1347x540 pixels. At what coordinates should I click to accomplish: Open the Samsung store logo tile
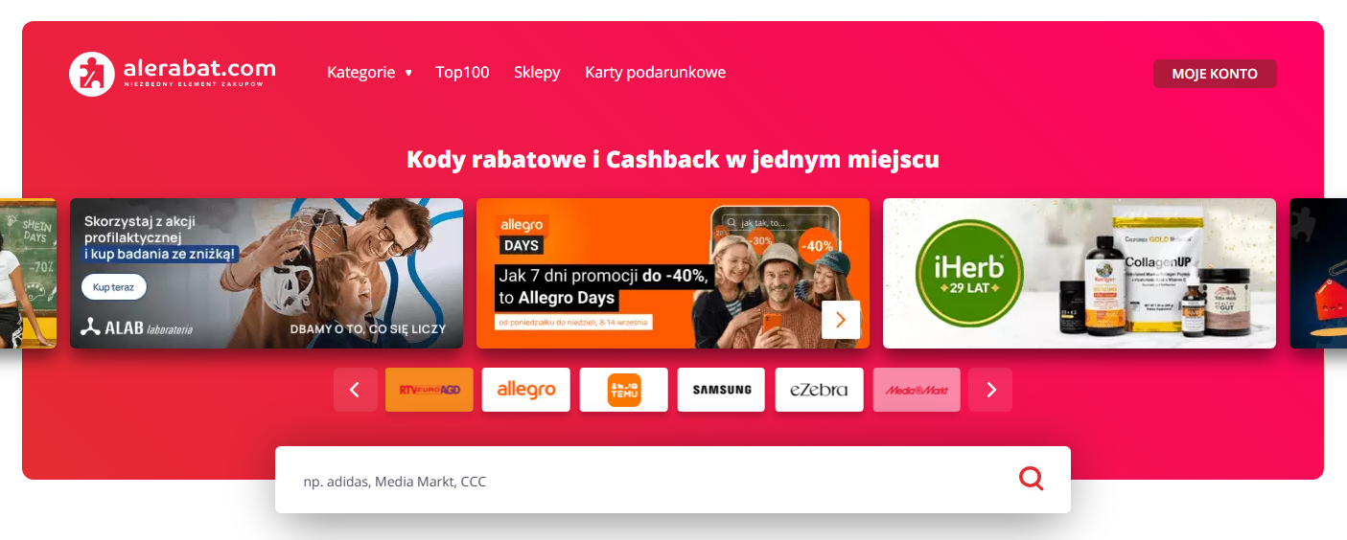coord(722,390)
